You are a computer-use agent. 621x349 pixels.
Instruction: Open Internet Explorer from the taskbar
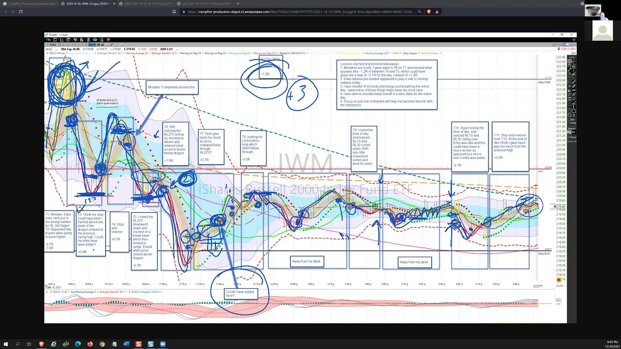click(54, 344)
